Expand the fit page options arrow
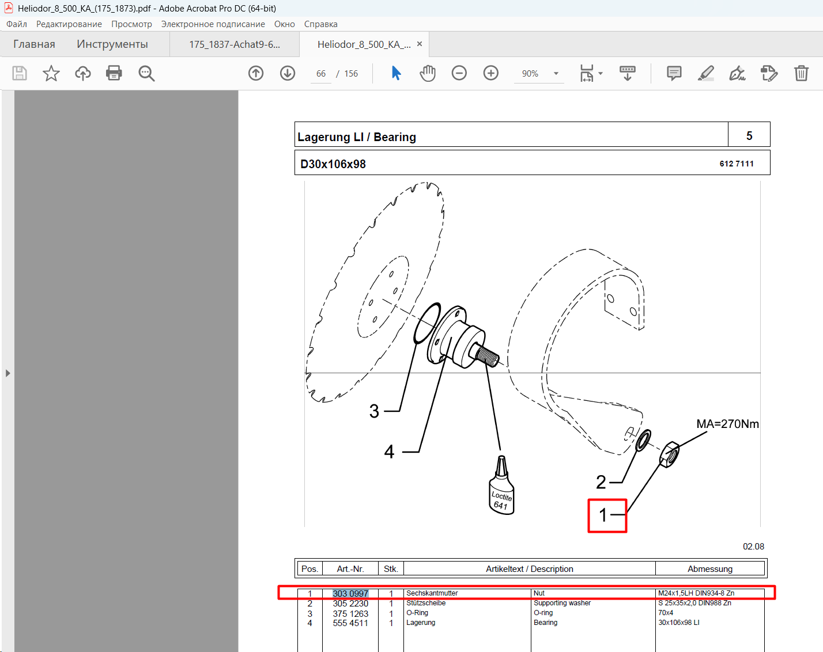The height and width of the screenshot is (652, 823). pos(601,74)
